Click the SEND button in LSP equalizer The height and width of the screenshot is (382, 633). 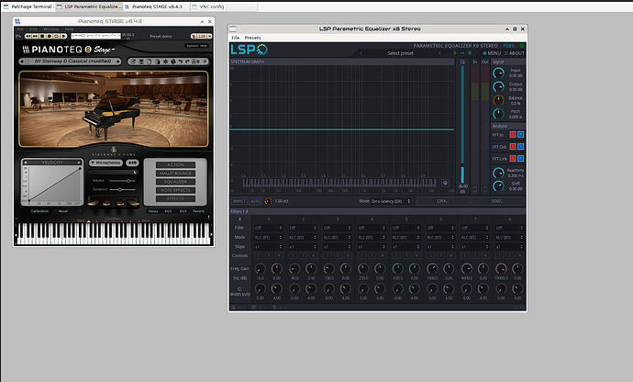click(x=496, y=201)
